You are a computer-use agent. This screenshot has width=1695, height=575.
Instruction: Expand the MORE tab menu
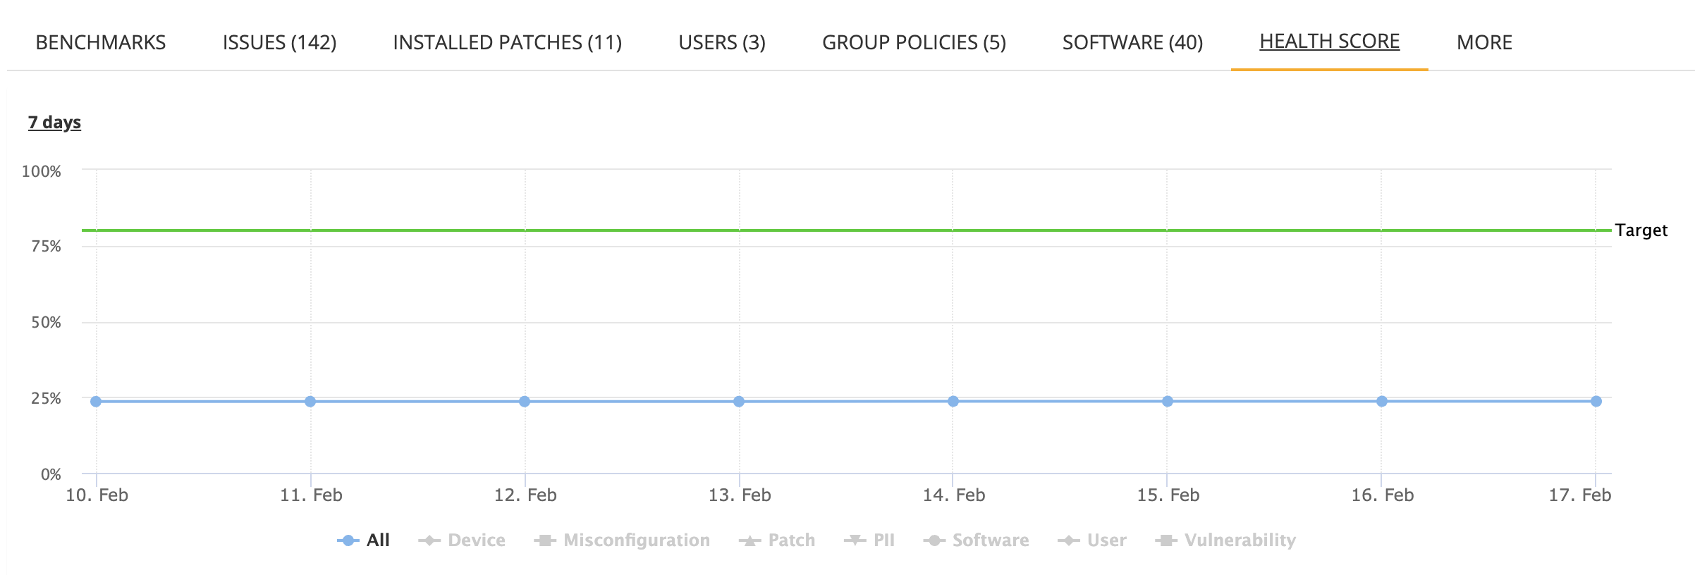[x=1484, y=43]
